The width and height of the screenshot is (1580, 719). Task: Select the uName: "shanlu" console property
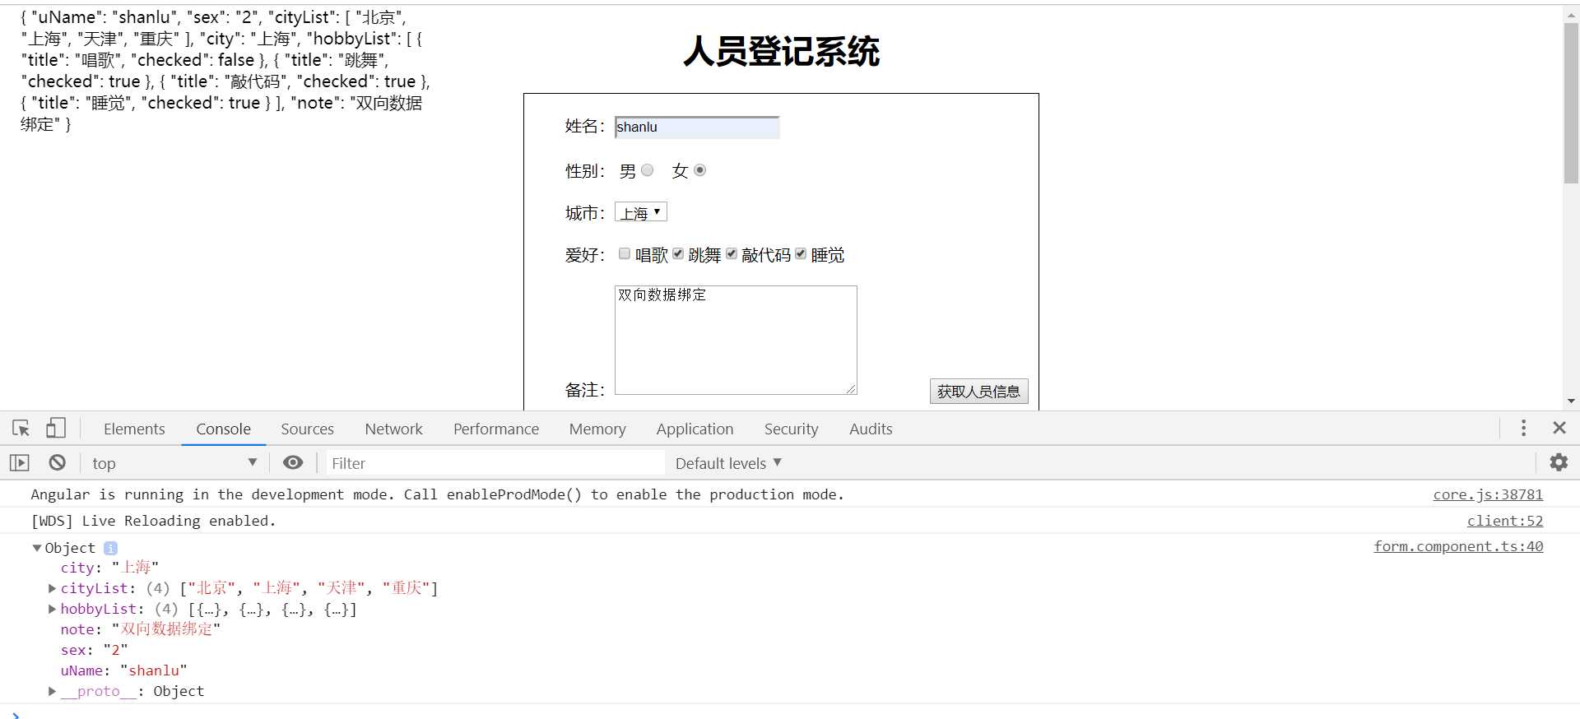coord(123,670)
